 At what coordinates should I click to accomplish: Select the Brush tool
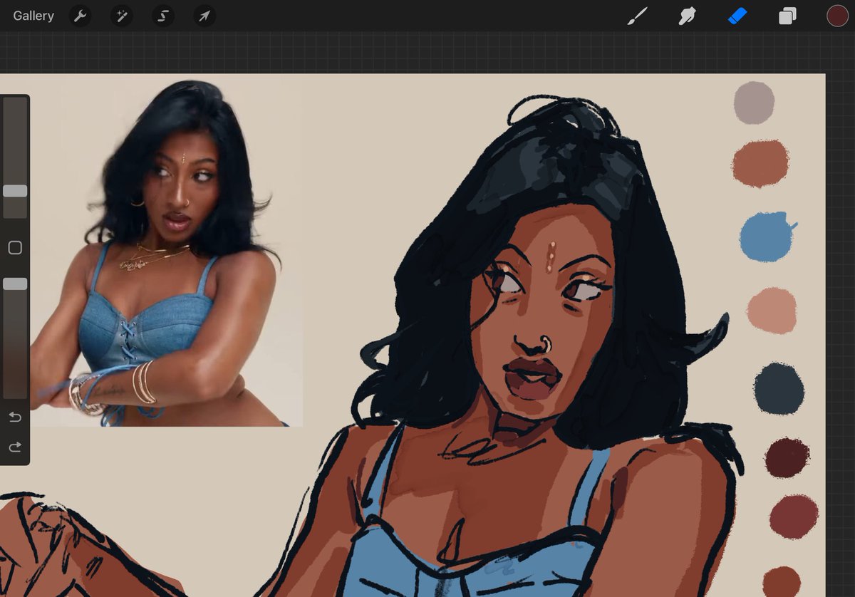(x=637, y=16)
